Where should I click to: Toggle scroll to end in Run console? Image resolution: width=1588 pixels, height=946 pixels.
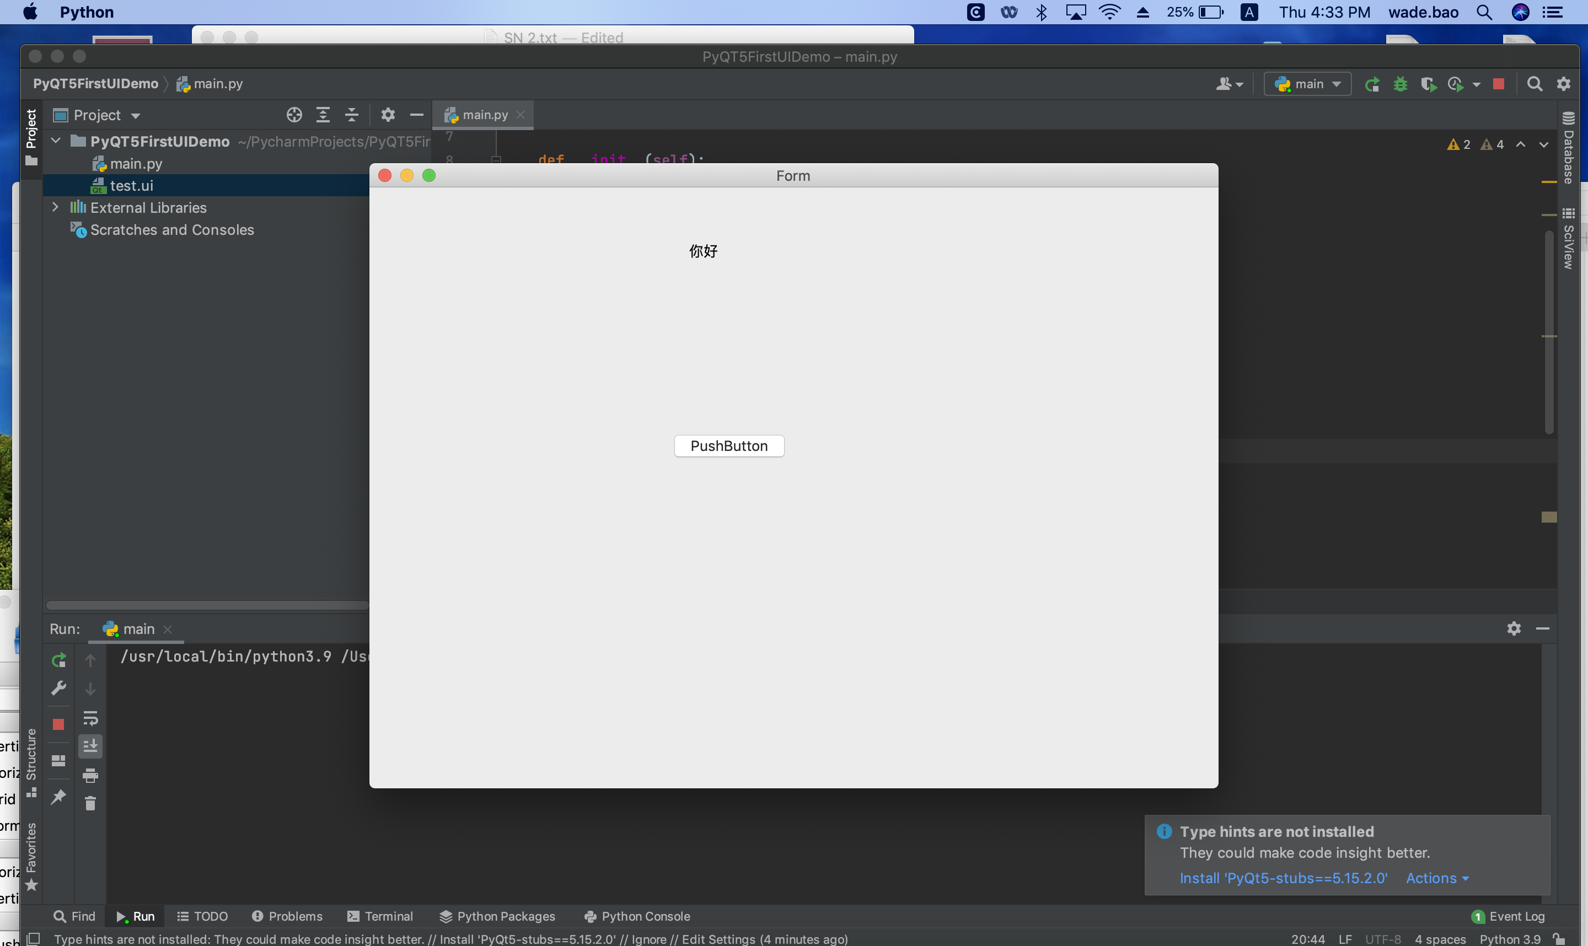coord(90,746)
